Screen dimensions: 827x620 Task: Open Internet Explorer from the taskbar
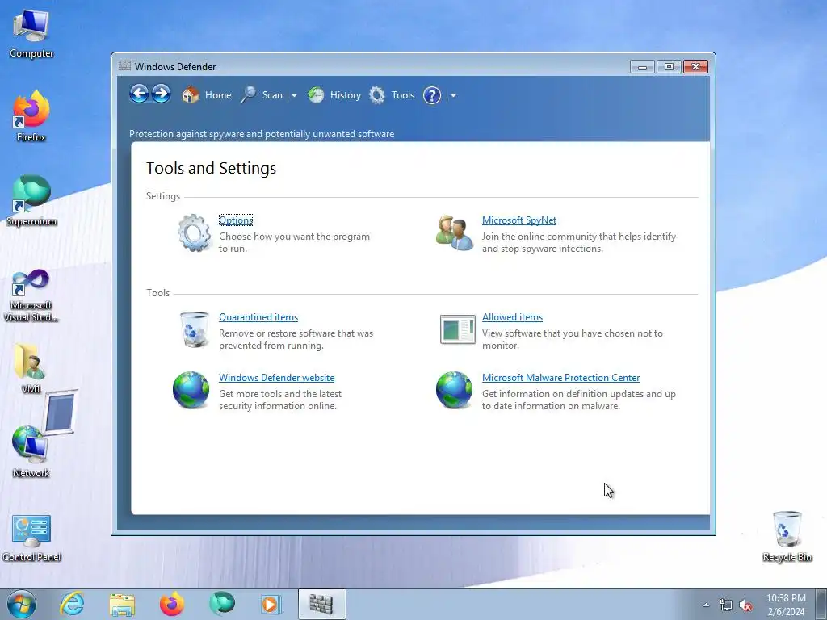click(72, 604)
